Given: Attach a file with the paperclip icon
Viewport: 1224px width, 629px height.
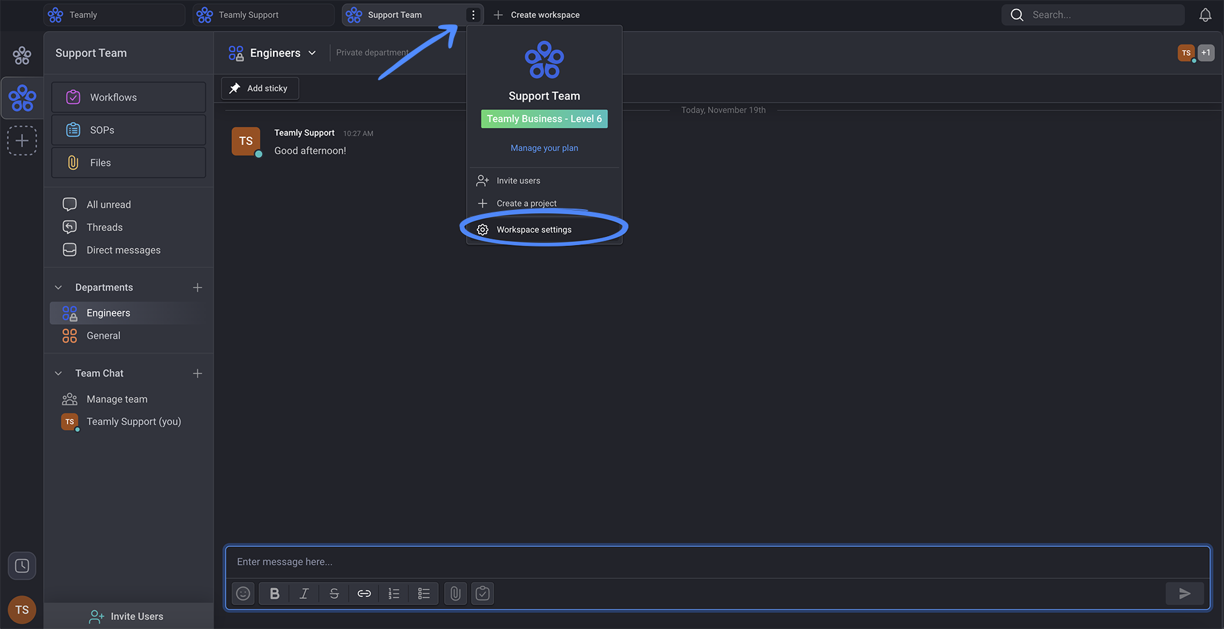Looking at the screenshot, I should [456, 594].
